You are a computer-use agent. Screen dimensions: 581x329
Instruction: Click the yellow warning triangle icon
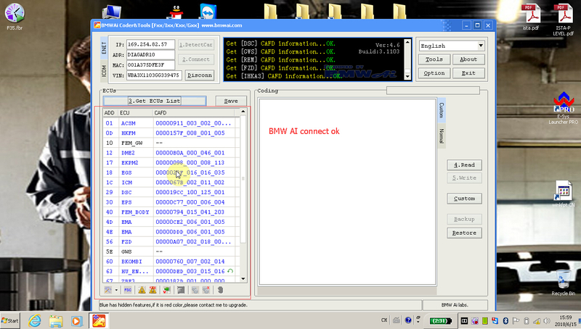click(x=142, y=290)
